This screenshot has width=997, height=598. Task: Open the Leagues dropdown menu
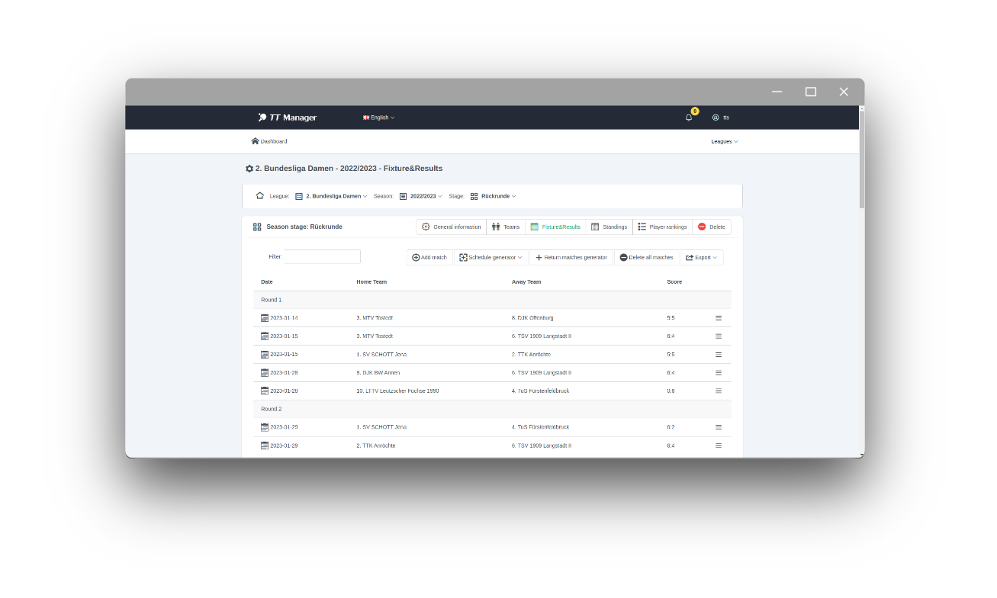click(x=724, y=142)
